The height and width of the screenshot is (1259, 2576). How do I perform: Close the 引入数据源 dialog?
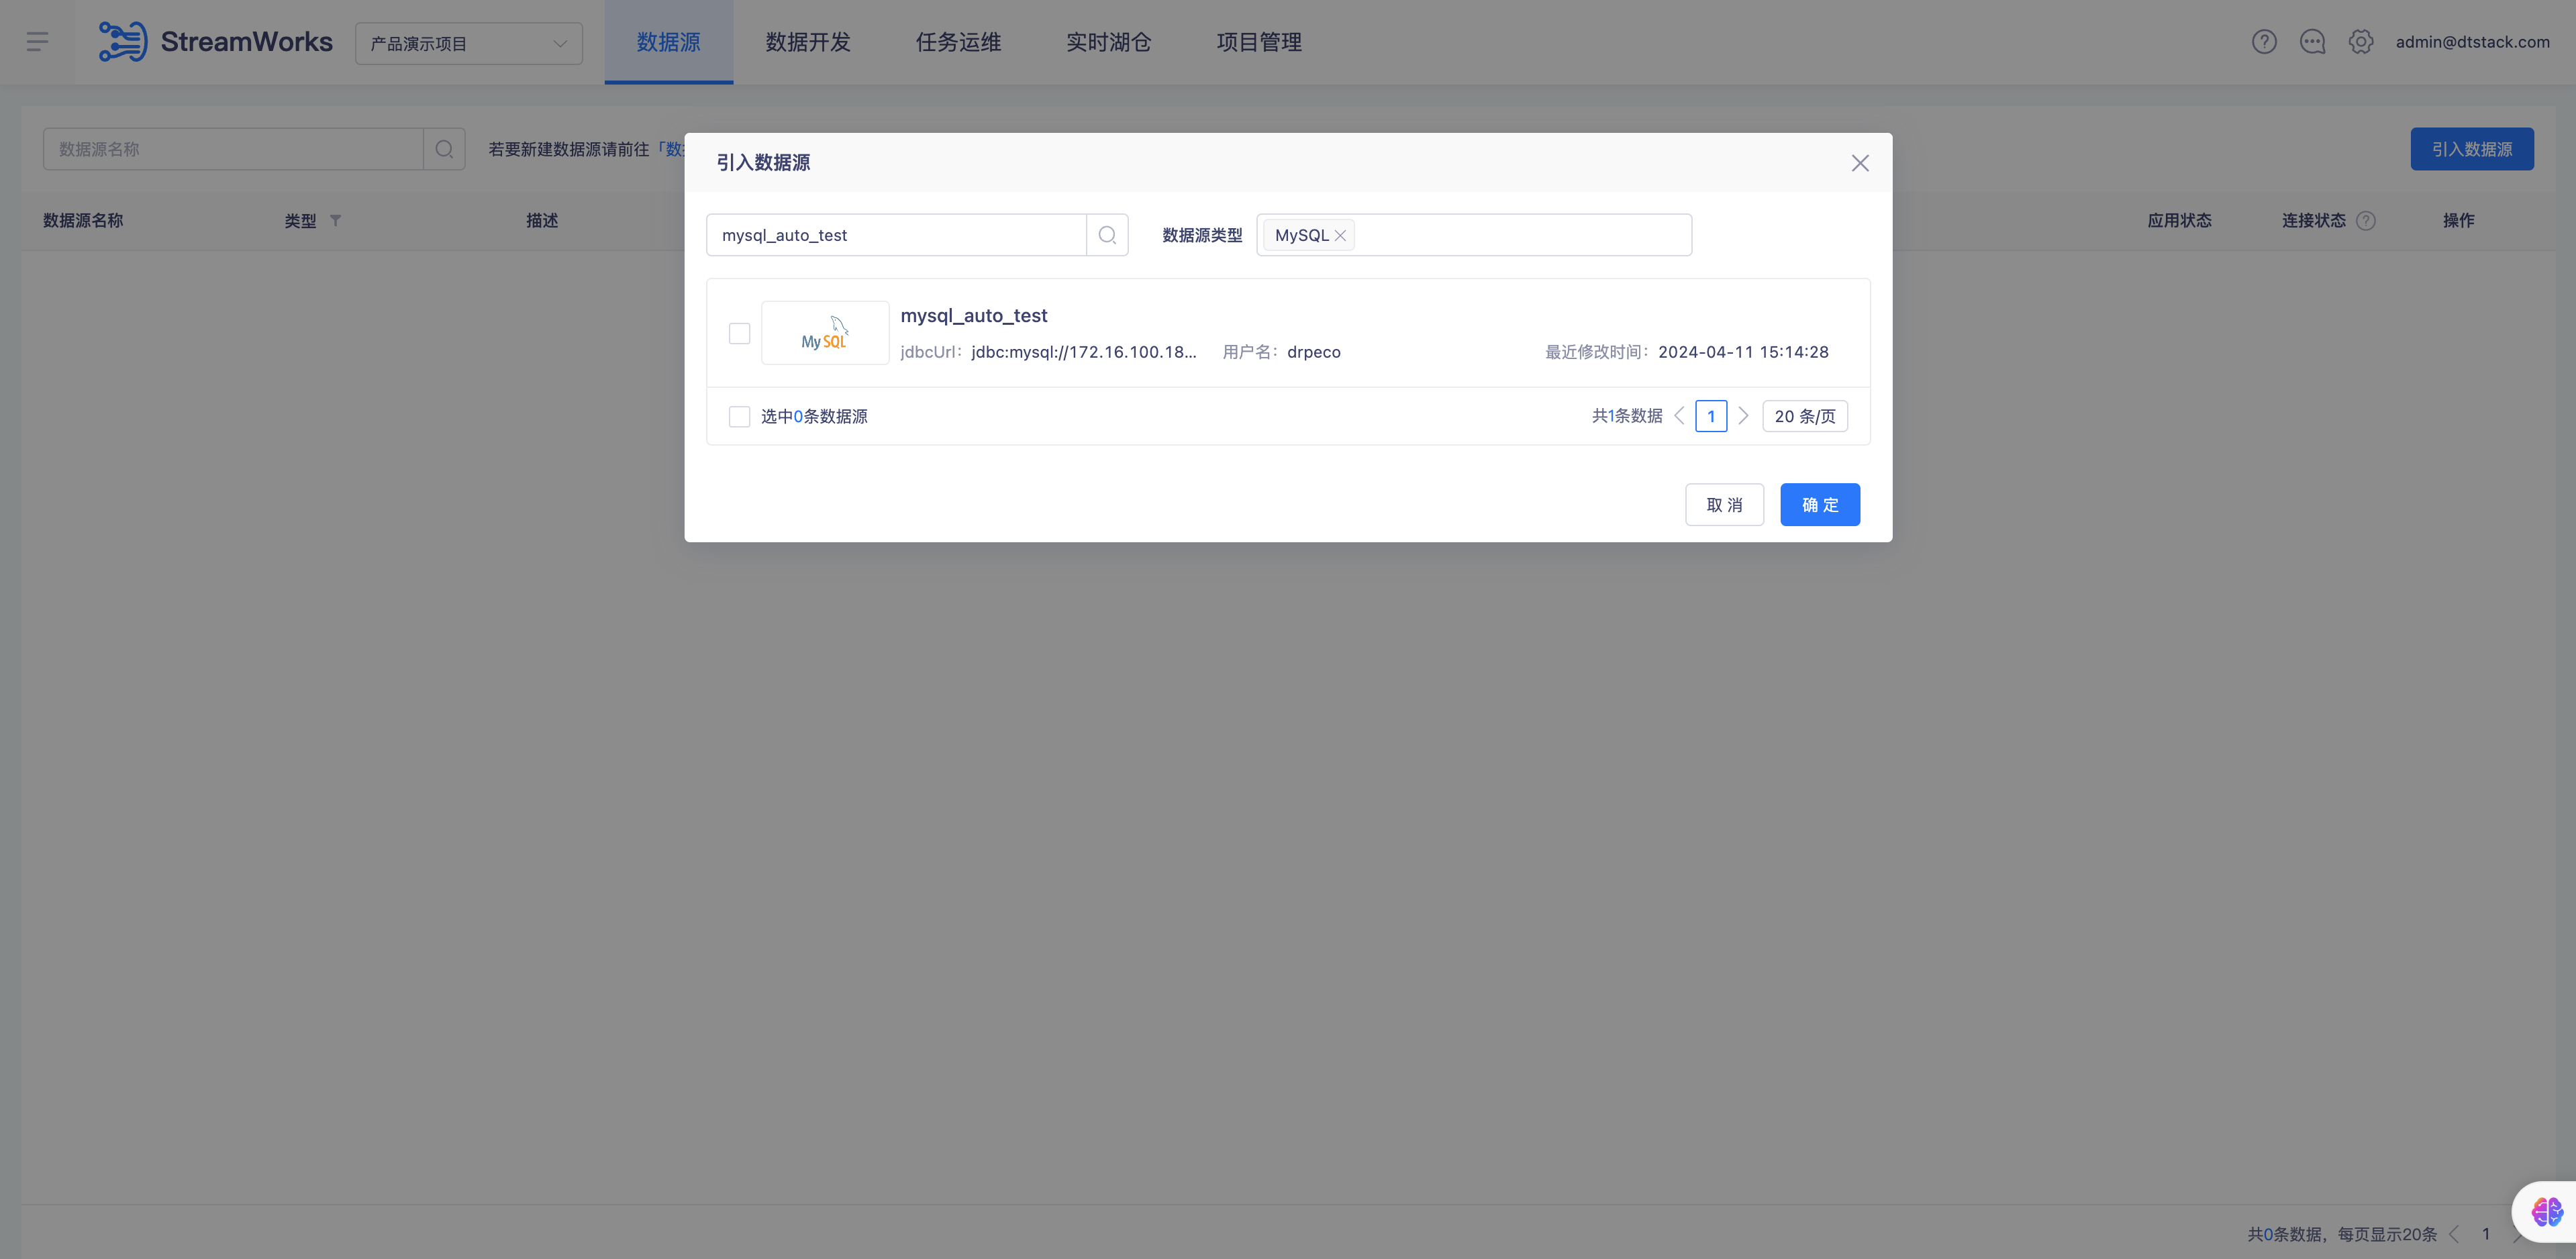coord(1860,163)
